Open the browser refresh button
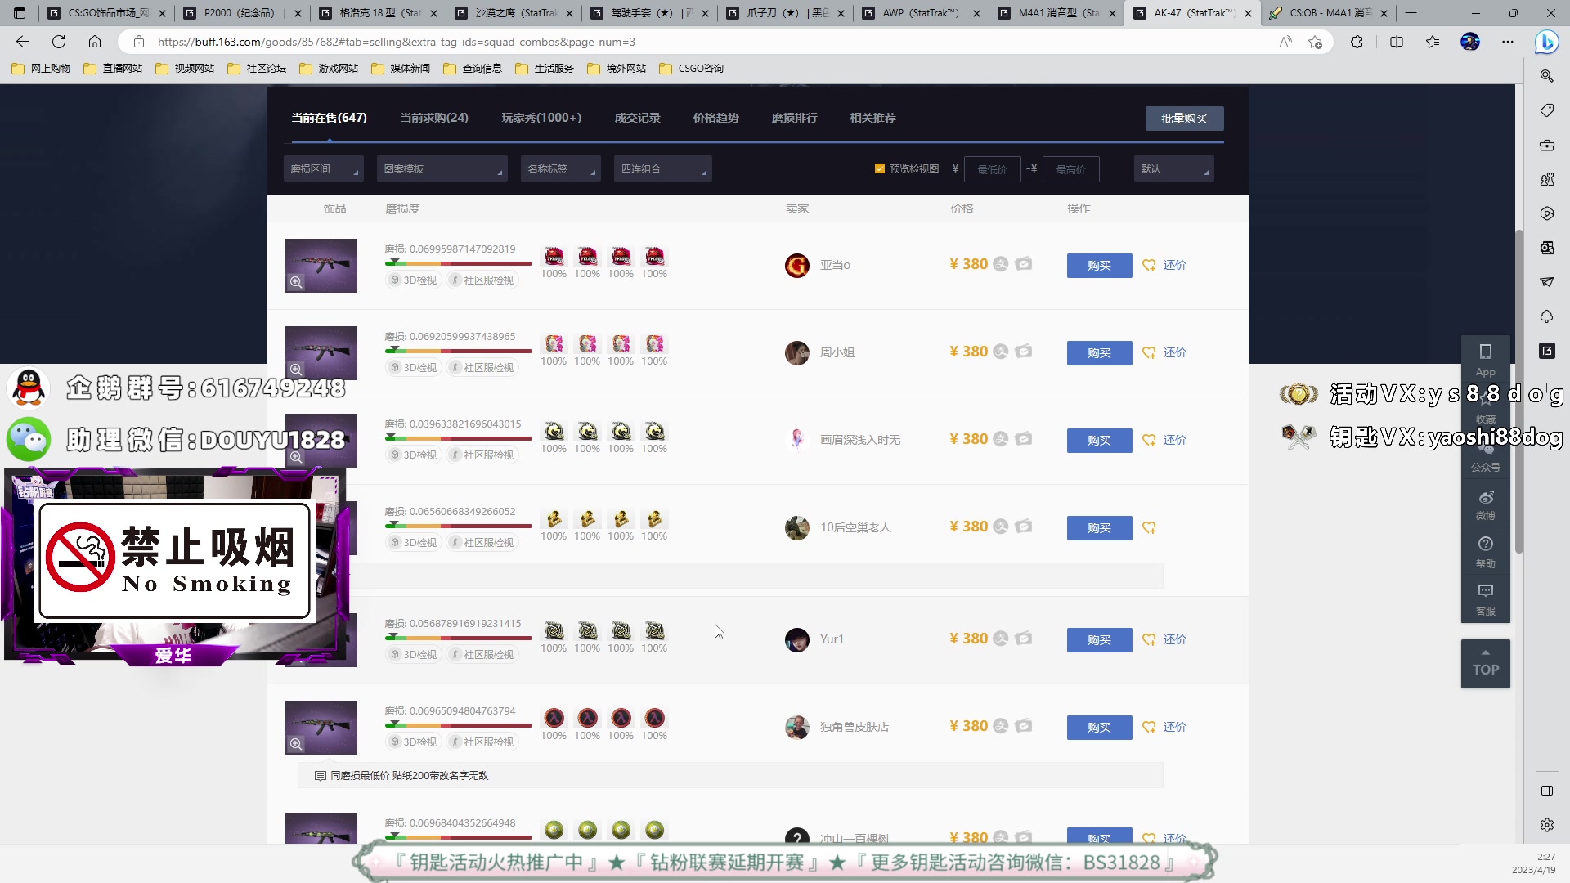 coord(59,42)
